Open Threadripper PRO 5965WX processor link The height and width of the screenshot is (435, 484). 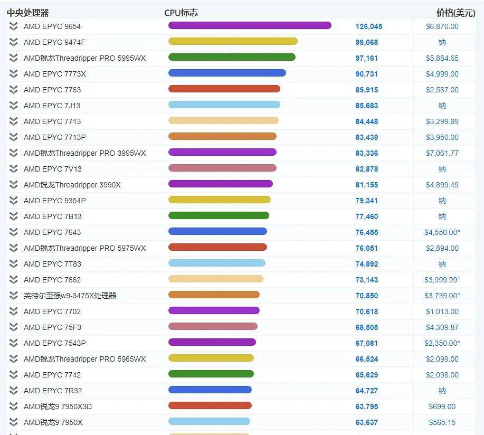coord(84,359)
